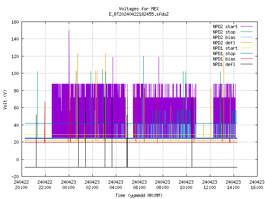Click the 240423 12:00 time tick label
Image resolution: width=265 pixels, height=199 pixels.
click(x=210, y=185)
